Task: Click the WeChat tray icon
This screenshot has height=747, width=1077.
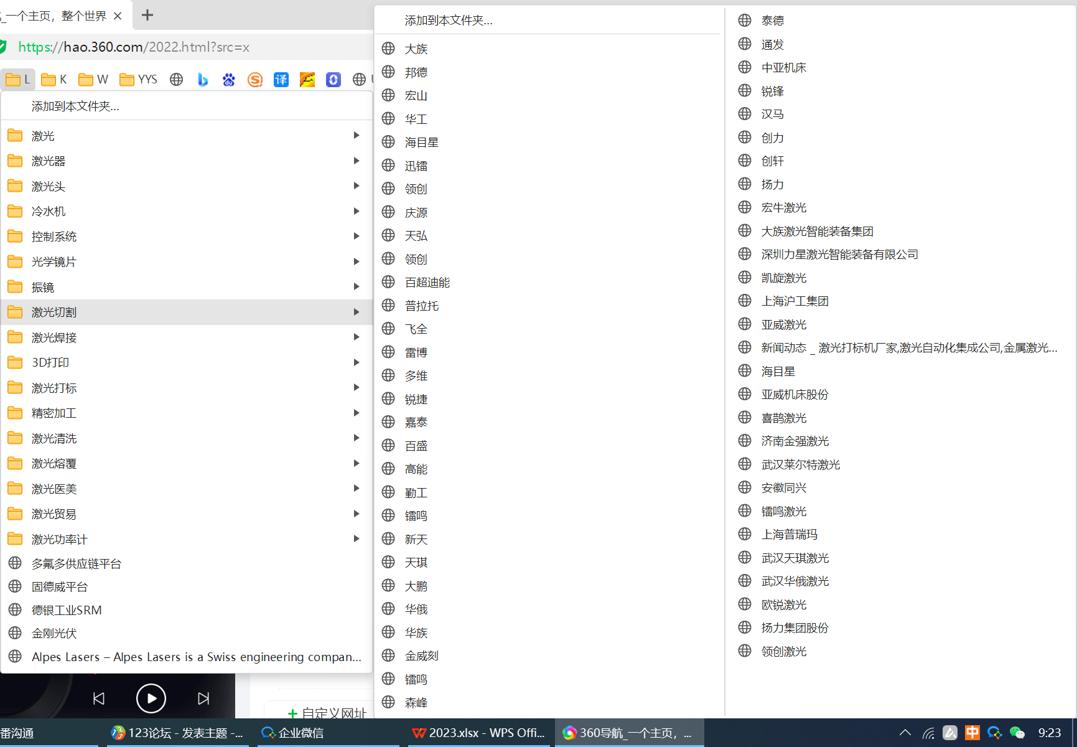Action: point(1017,733)
